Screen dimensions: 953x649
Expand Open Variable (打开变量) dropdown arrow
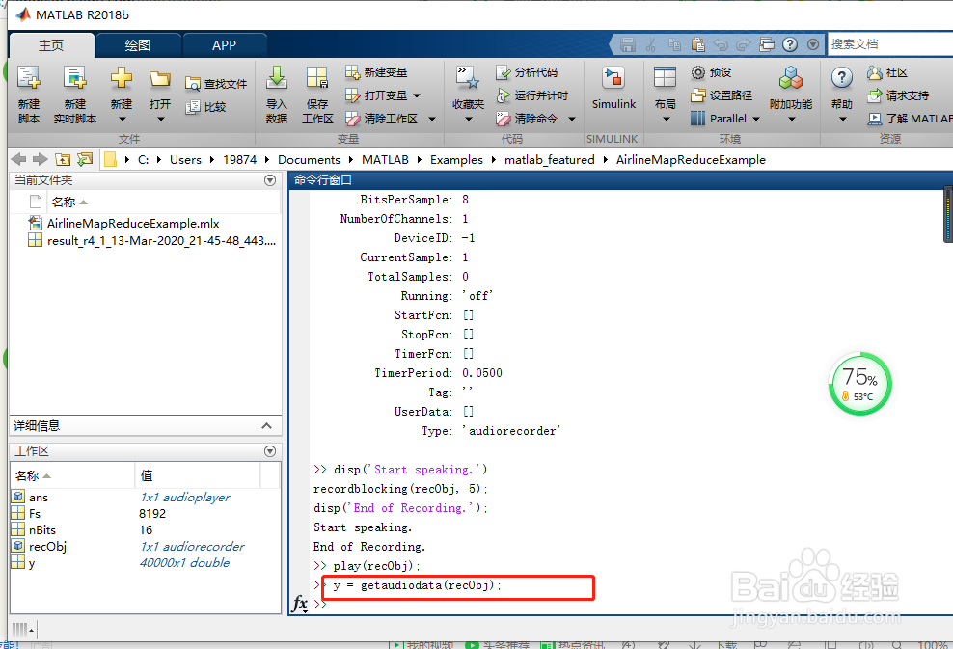pyautogui.click(x=417, y=95)
